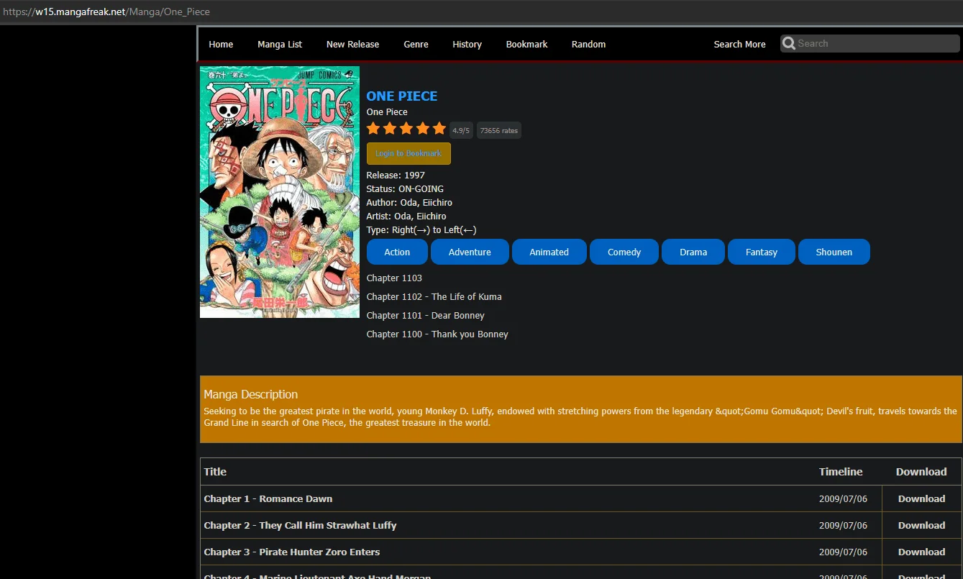
Task: Click the Chapter 1 date 2009/07/06
Action: coord(843,498)
